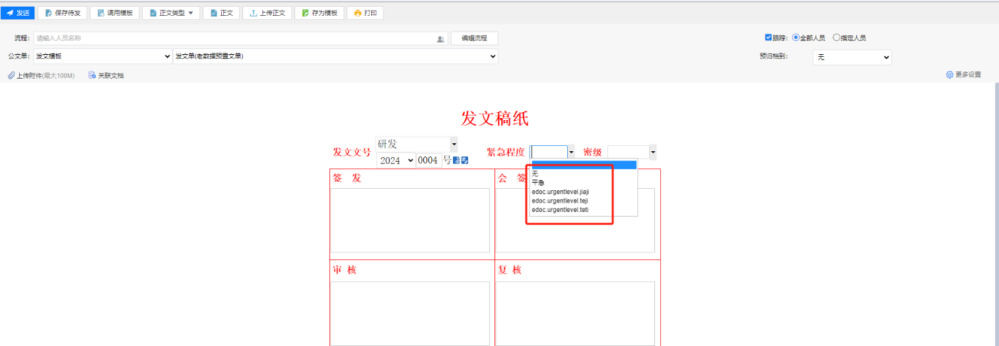999x346 pixels.
Task: Uncheck the 跟踪 tracking checkbox
Action: coord(768,38)
